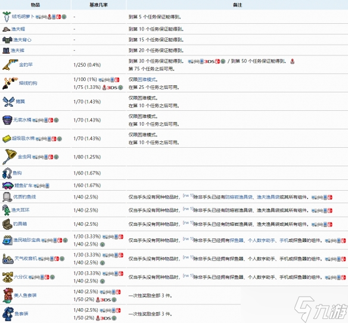Click the 鳍翼 fin wings icon
Viewport: 348px width, 323px height.
coord(8,102)
